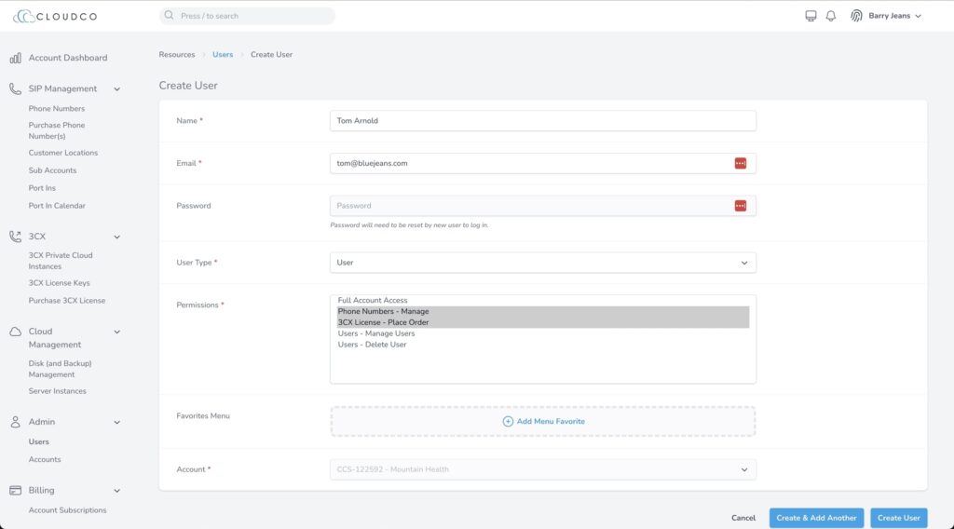Click the password manager icon in Password field
The width and height of the screenshot is (954, 529).
coord(740,206)
